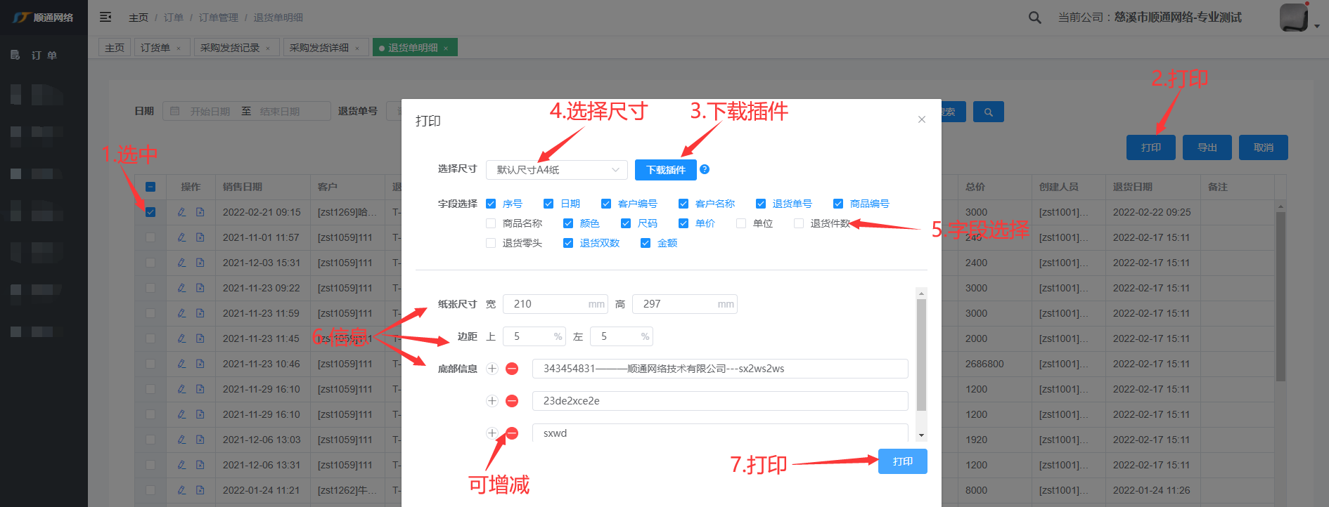Enable the 商品名称 field checkbox
1329x507 pixels.
(491, 223)
